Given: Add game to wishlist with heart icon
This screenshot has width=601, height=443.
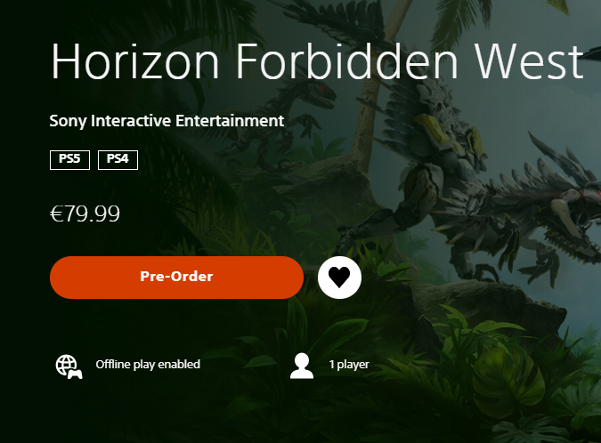Looking at the screenshot, I should (x=339, y=278).
